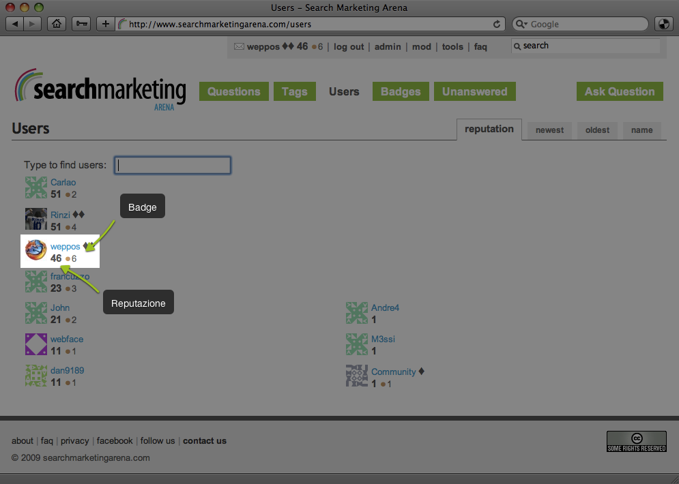
Task: Click the site search magnifier icon
Action: coord(517,46)
